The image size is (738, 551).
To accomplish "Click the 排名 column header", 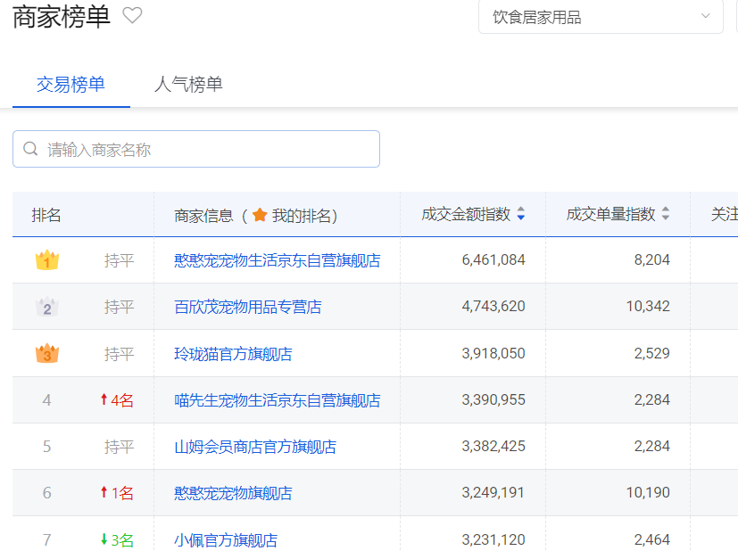I will [46, 216].
